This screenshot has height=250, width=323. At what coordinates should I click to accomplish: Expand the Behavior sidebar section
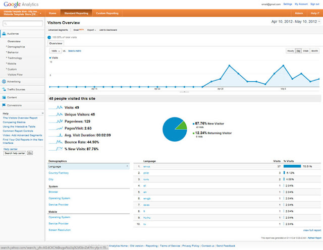pyautogui.click(x=13, y=52)
